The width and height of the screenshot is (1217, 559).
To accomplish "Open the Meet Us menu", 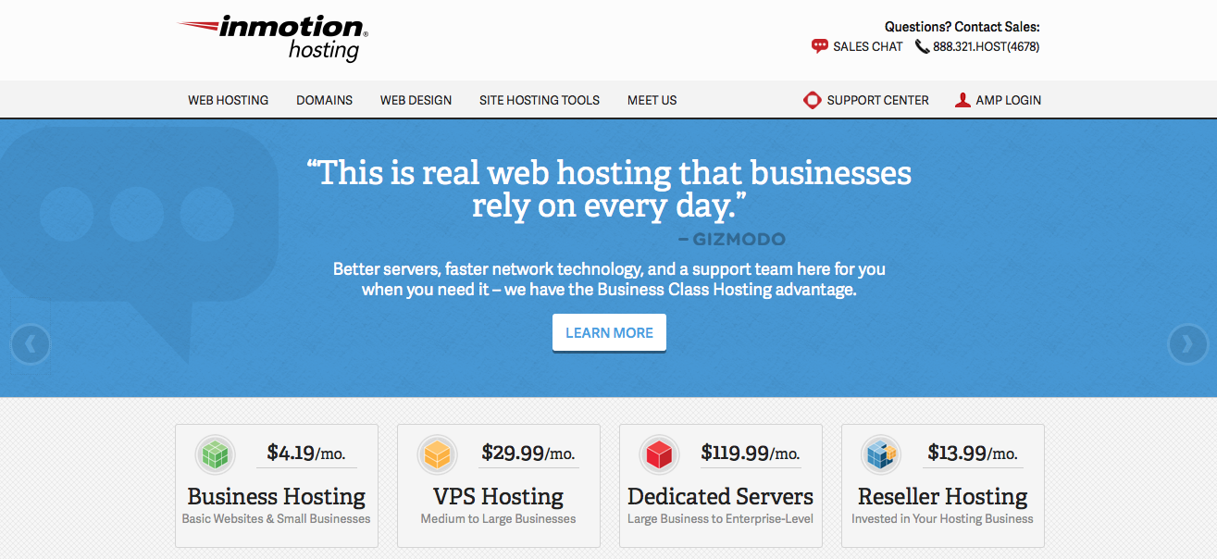I will tap(652, 100).
